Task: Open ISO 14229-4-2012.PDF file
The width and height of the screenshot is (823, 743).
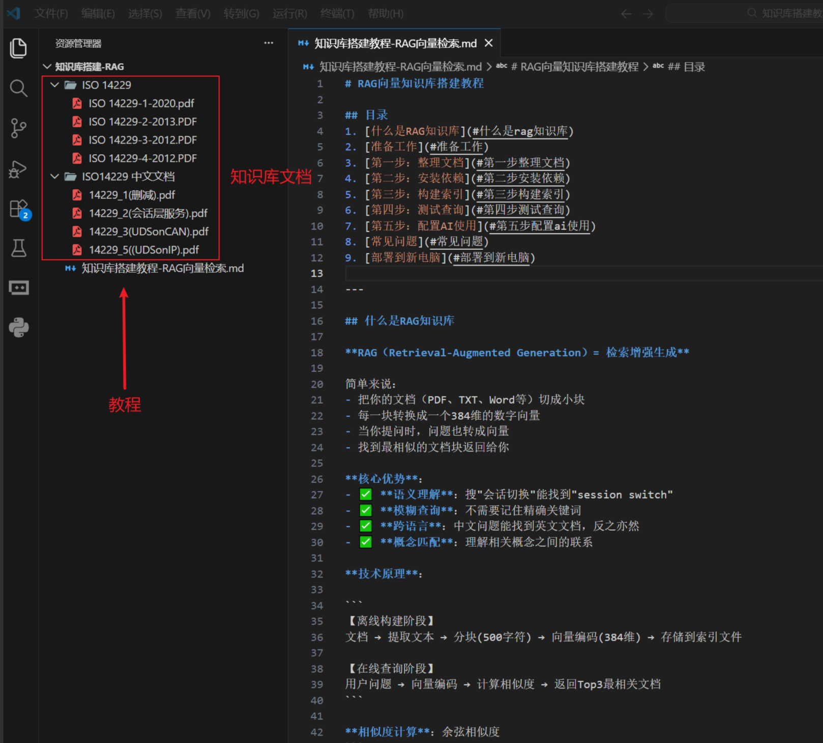Action: point(142,158)
